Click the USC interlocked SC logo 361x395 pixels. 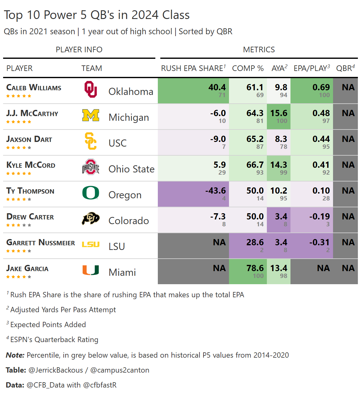click(x=91, y=141)
